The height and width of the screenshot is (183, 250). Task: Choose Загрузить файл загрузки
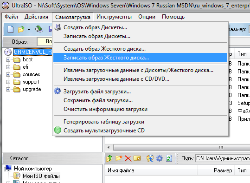pos(140,91)
